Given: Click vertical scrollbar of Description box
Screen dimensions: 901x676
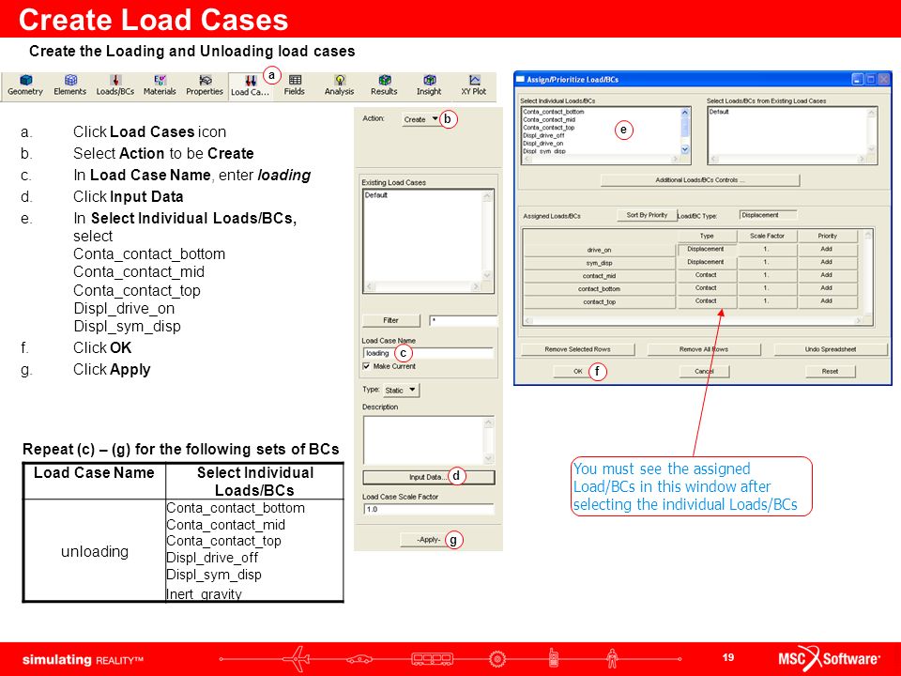Looking at the screenshot, I should 488,439.
